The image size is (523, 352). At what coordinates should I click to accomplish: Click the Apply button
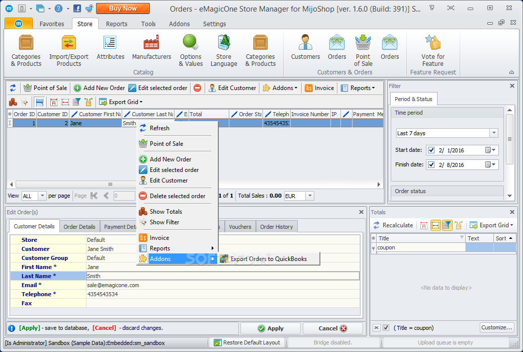tap(271, 328)
